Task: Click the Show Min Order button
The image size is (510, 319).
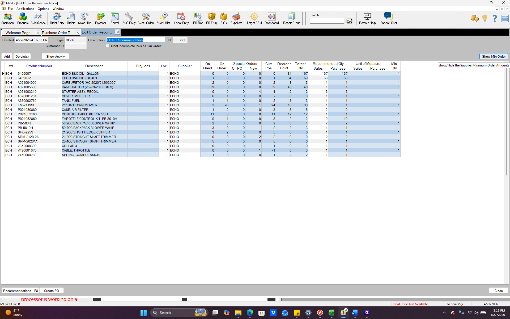Action: point(494,56)
